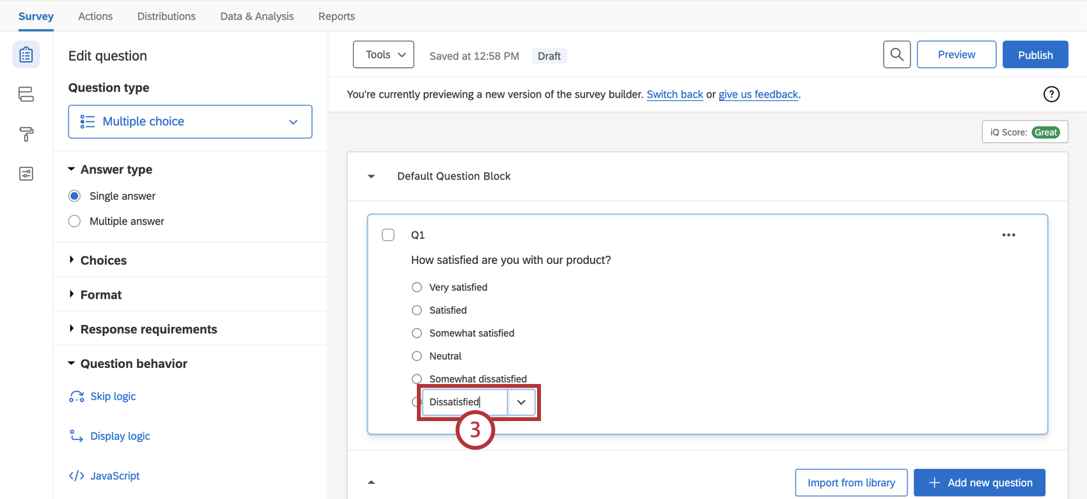Click the Dissatisfied choice text field
The height and width of the screenshot is (499, 1087).
pyautogui.click(x=465, y=402)
